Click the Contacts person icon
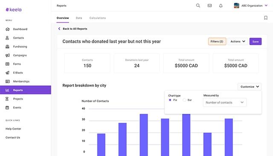 point(7,38)
